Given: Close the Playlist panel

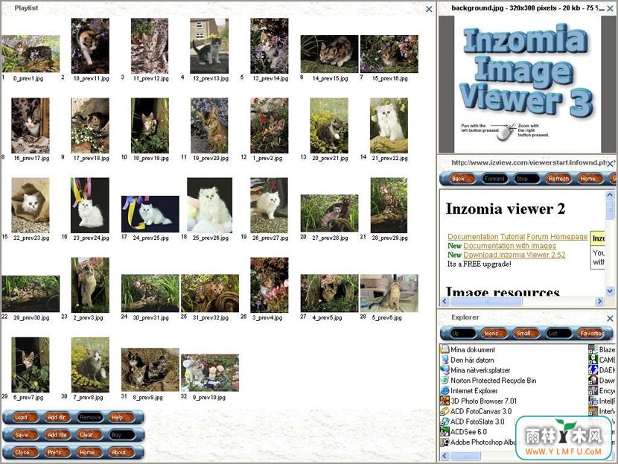Looking at the screenshot, I should tap(429, 9).
